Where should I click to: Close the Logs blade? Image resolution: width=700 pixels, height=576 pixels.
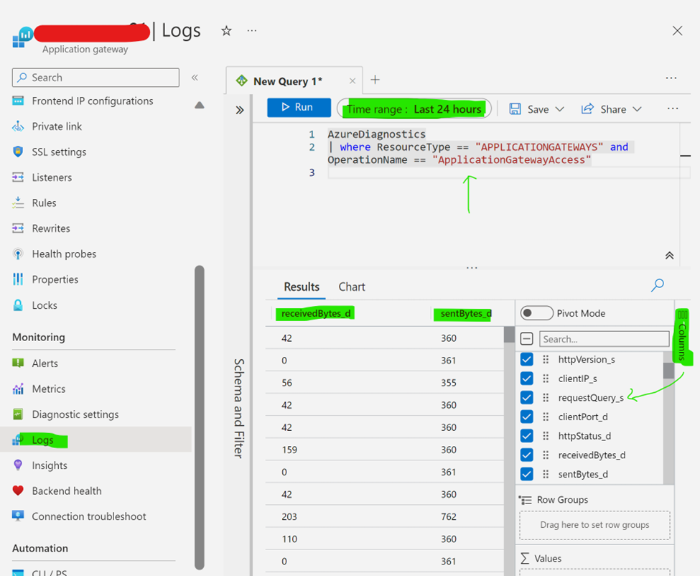tap(677, 31)
